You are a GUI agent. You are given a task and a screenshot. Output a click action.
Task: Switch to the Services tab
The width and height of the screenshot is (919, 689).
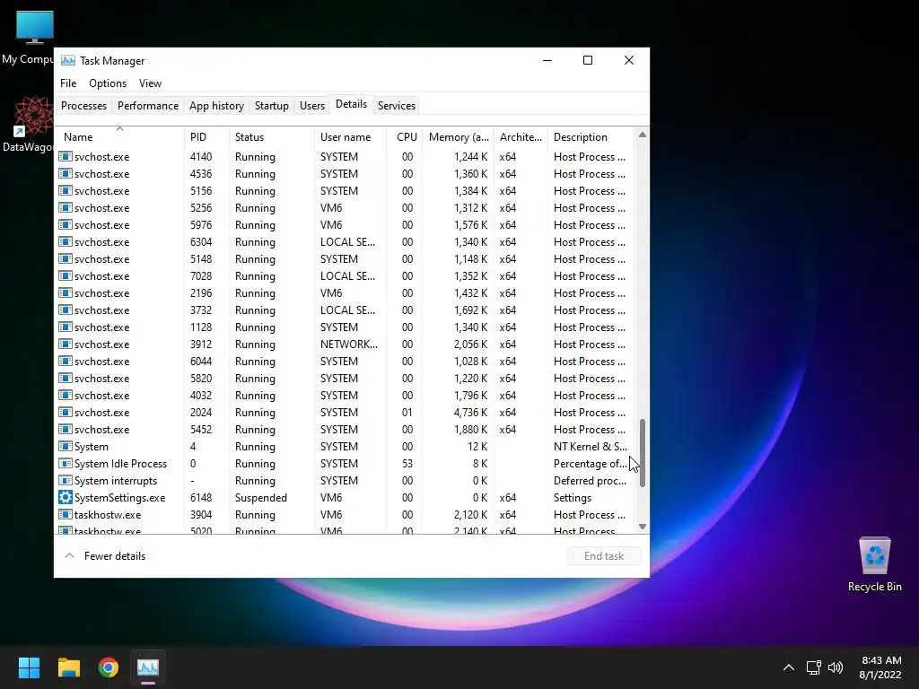pos(396,106)
